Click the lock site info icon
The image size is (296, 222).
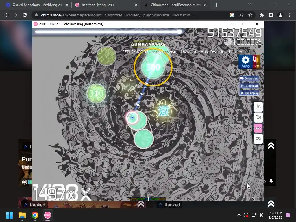click(36, 15)
